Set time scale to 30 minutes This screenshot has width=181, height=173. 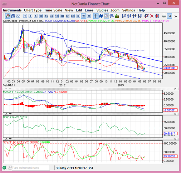tap(51, 16)
